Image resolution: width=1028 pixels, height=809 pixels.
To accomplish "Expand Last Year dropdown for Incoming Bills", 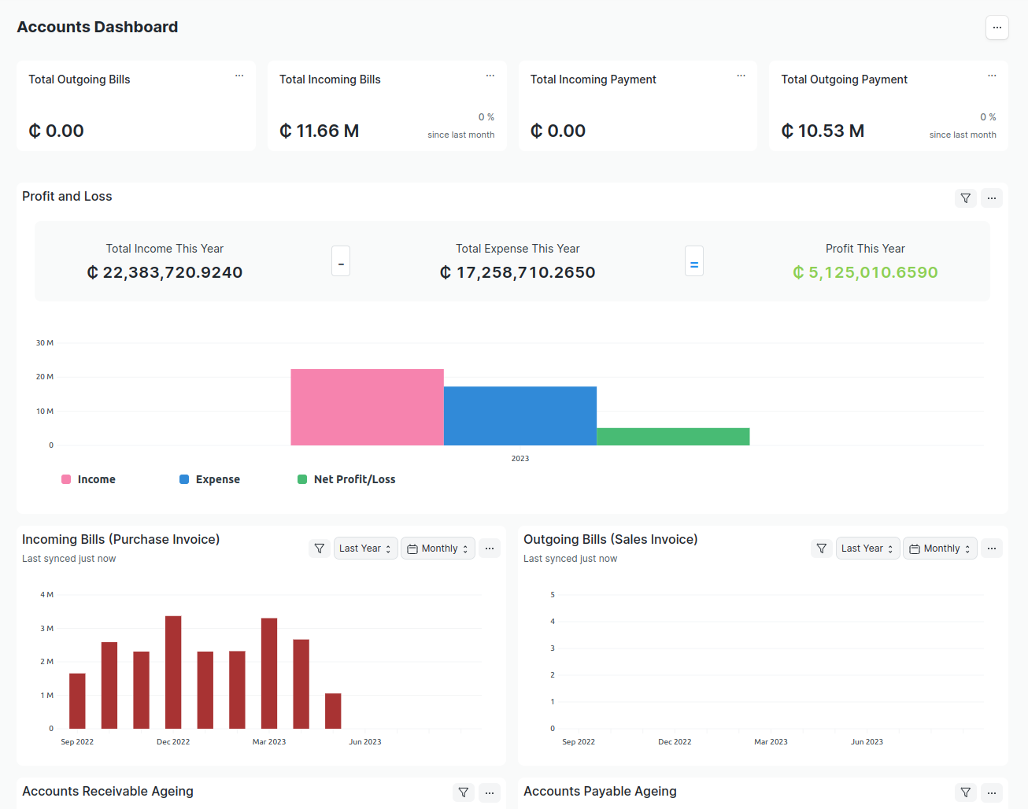I will pos(365,549).
